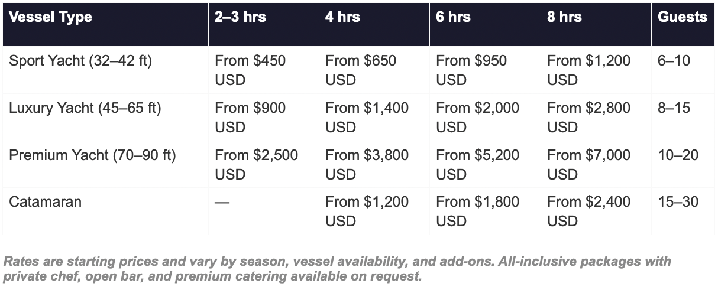Screen dimensions: 718x293
Task: Select the Sport Yacht (32–42 ft) row label
Action: 80,61
